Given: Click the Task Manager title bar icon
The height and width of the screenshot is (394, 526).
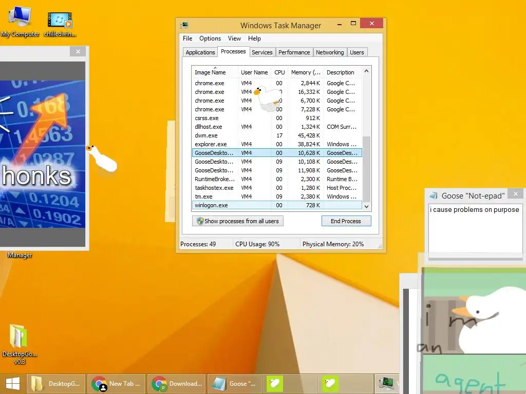Looking at the screenshot, I should [184, 25].
